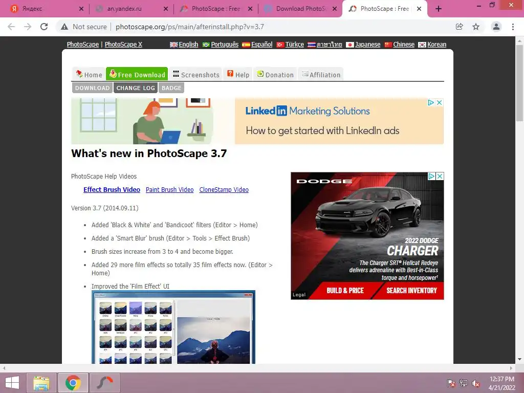Click the BADGE sub-tab
This screenshot has width=524, height=393.
click(171, 88)
